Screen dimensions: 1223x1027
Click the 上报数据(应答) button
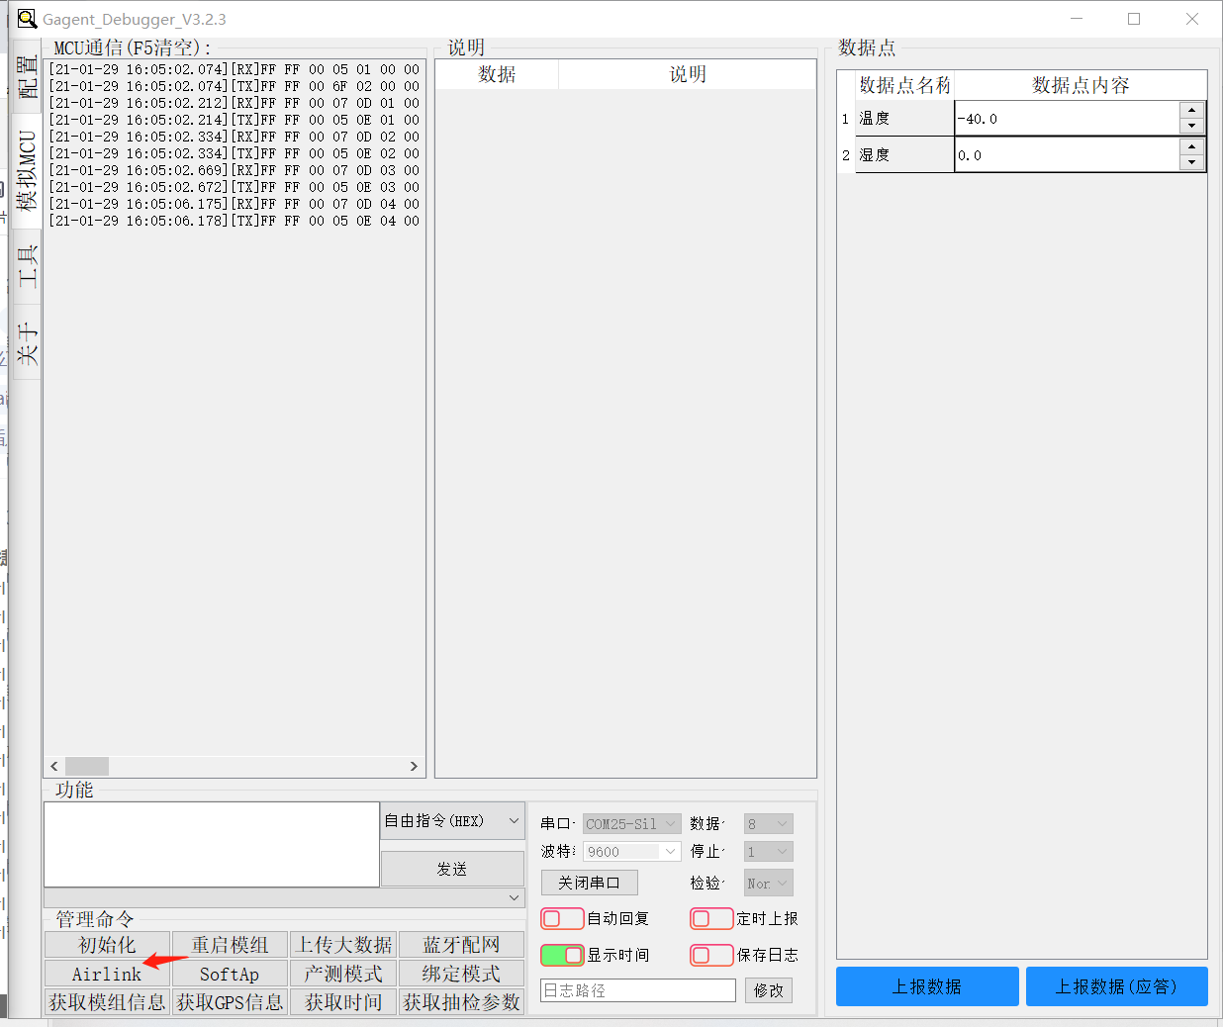[x=1116, y=986]
